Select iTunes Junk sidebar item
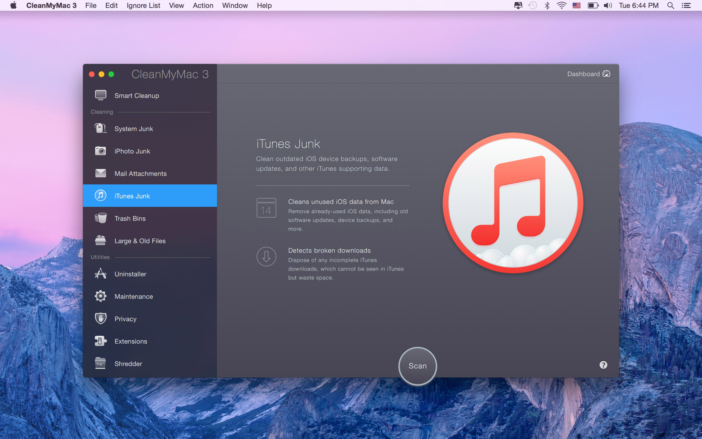 (150, 196)
